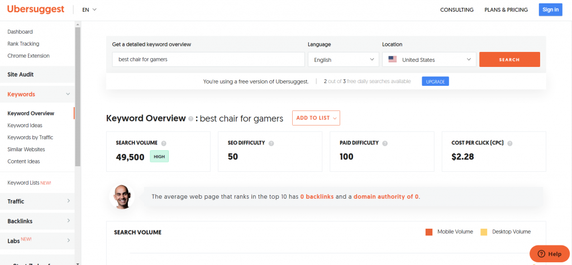The height and width of the screenshot is (265, 572).
Task: Click the sidebar scrollbar down arrow
Action: click(x=78, y=262)
